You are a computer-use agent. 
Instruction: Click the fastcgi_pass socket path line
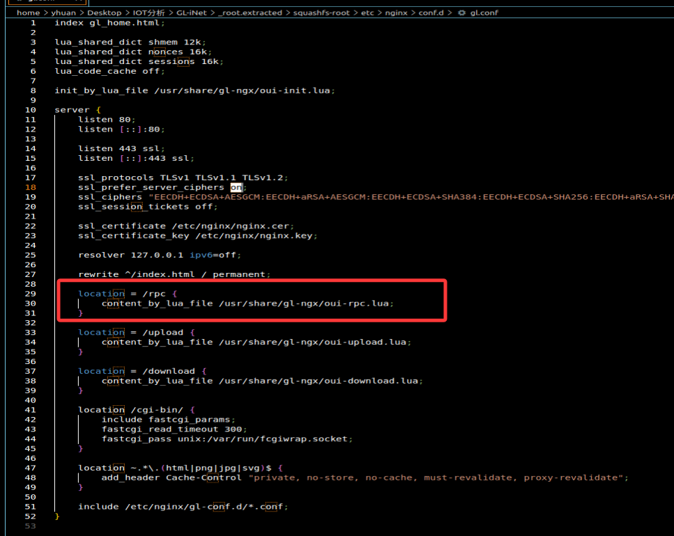click(227, 439)
